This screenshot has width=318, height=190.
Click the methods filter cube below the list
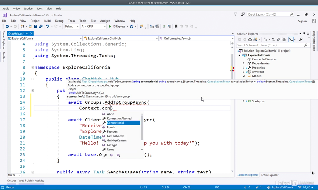click(111, 155)
